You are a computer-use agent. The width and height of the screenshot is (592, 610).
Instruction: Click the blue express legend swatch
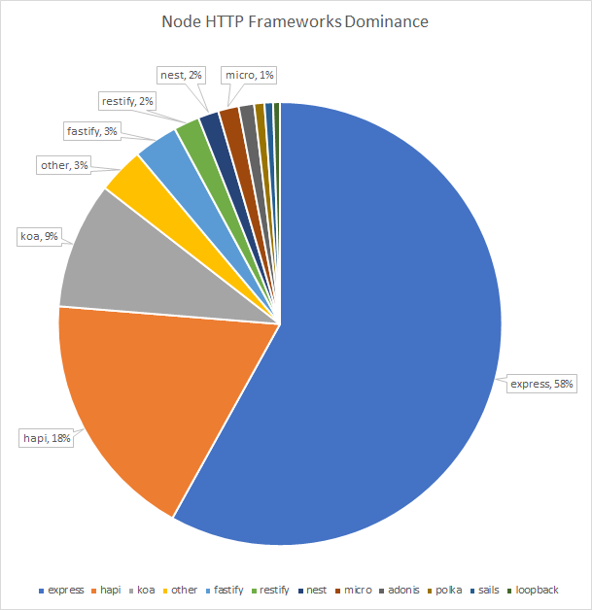[x=41, y=591]
